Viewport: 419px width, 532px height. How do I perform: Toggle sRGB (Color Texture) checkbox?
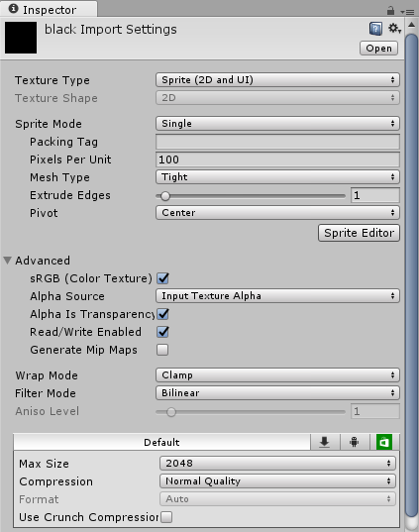pyautogui.click(x=162, y=278)
